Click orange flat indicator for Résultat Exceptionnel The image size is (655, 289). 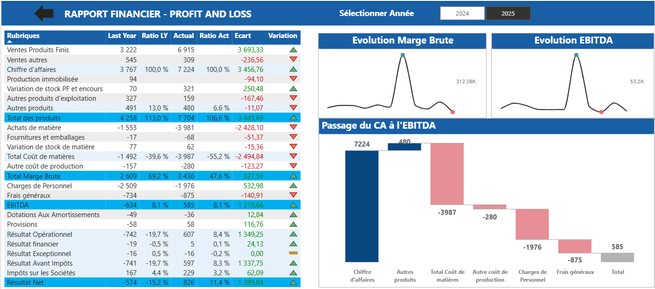click(x=293, y=253)
